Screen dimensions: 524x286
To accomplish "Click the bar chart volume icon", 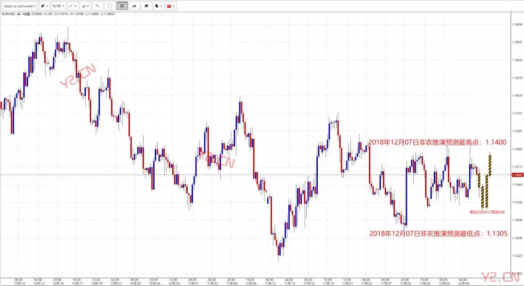I will 134,6.
